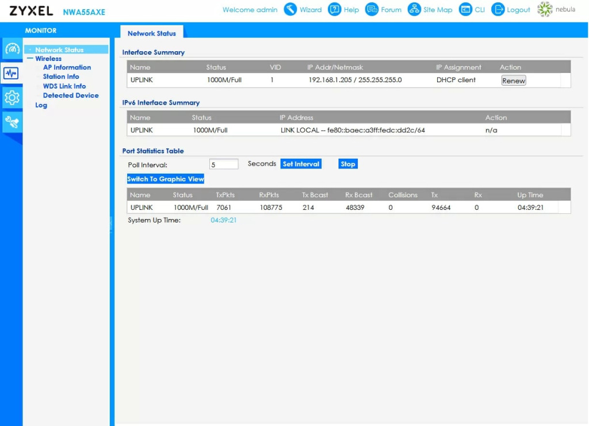Screen dimensions: 589x426
Task: Click the Set Interval button
Action: click(301, 164)
